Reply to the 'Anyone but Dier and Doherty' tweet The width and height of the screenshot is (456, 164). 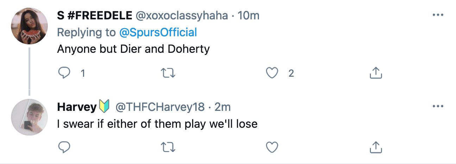[64, 73]
